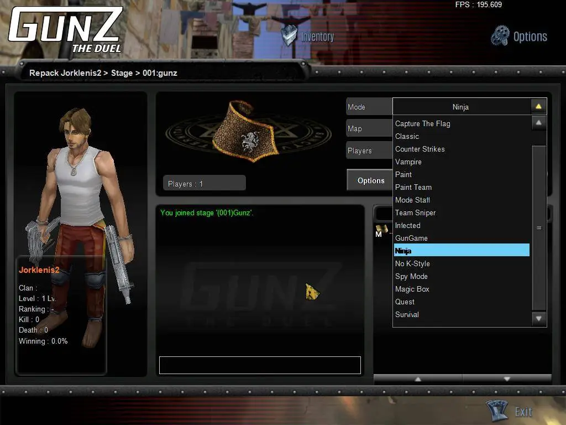Open the Options gear icon at top

coord(500,35)
